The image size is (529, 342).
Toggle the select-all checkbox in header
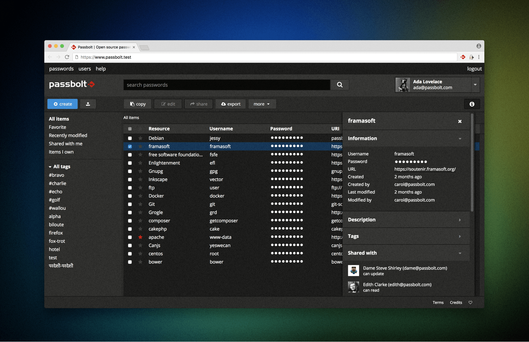pos(130,129)
